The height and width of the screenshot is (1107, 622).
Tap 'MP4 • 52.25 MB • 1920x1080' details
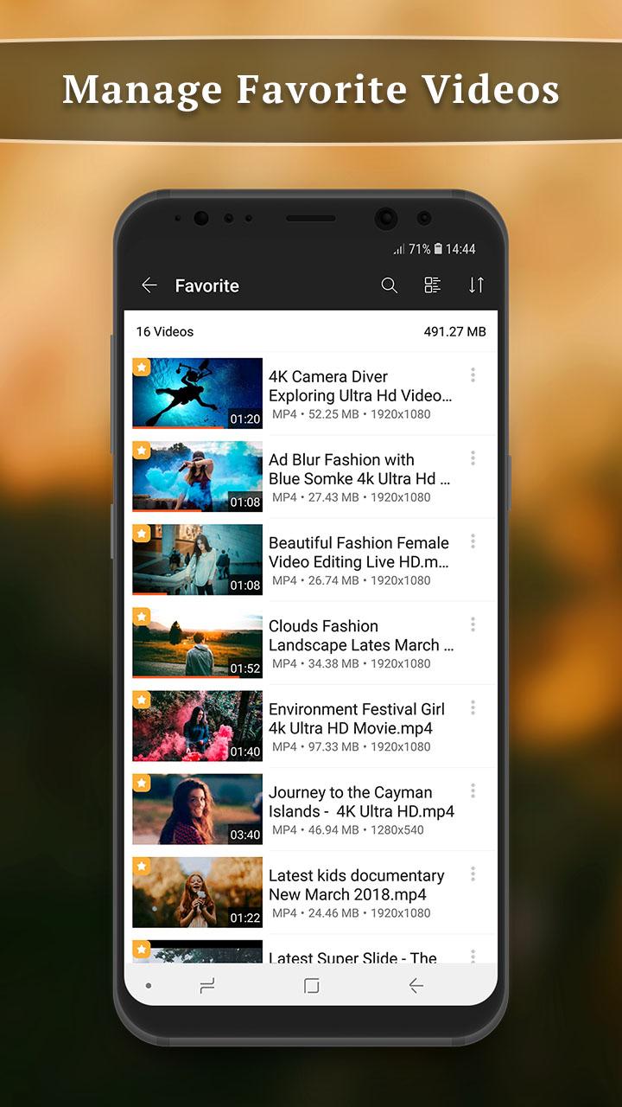352,414
